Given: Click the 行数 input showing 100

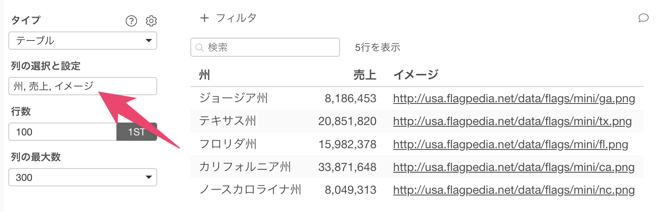Looking at the screenshot, I should [x=62, y=132].
